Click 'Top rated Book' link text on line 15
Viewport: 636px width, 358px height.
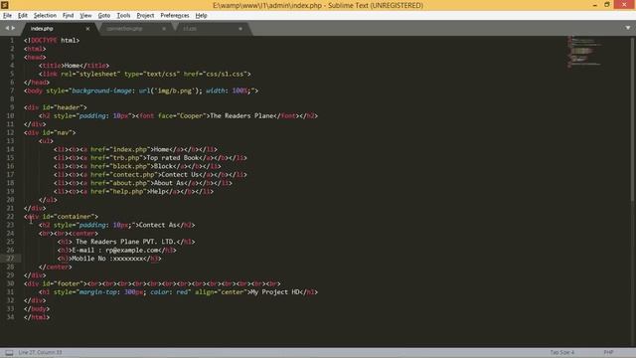click(172, 157)
